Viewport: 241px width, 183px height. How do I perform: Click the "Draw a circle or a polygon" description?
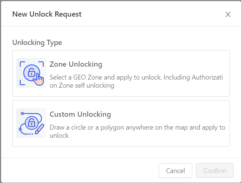(137, 128)
